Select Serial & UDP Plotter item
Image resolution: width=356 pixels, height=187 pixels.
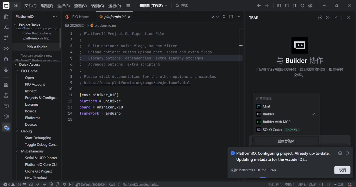point(41,158)
